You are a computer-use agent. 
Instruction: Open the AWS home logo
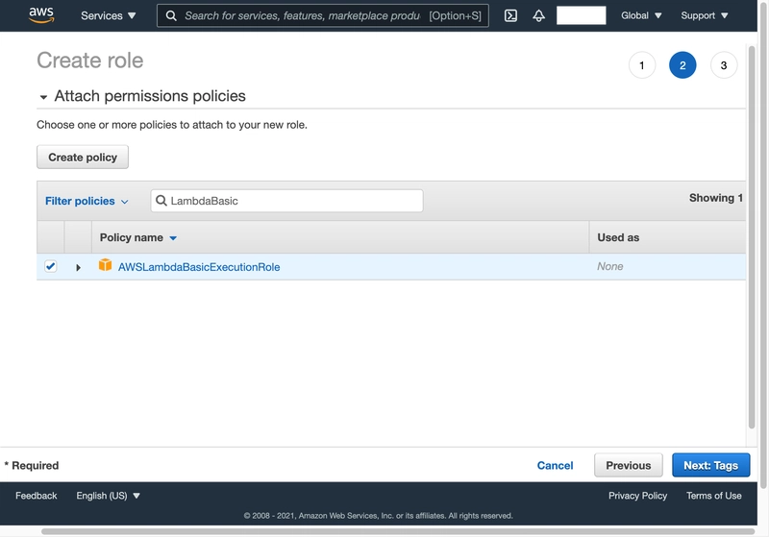coord(41,15)
